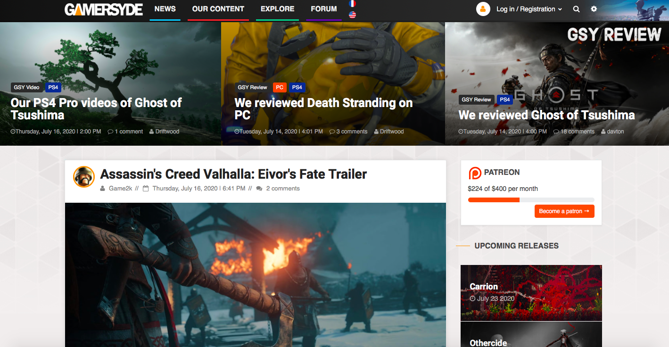The width and height of the screenshot is (669, 347).
Task: Click the Patreon logo icon
Action: click(x=475, y=173)
